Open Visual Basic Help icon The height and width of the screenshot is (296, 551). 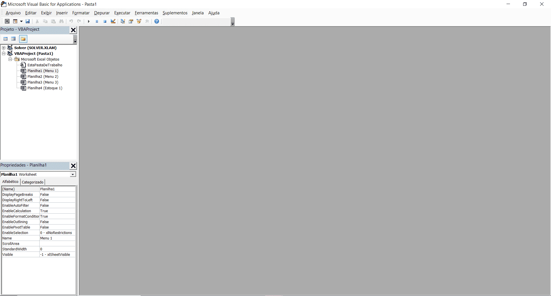[157, 21]
